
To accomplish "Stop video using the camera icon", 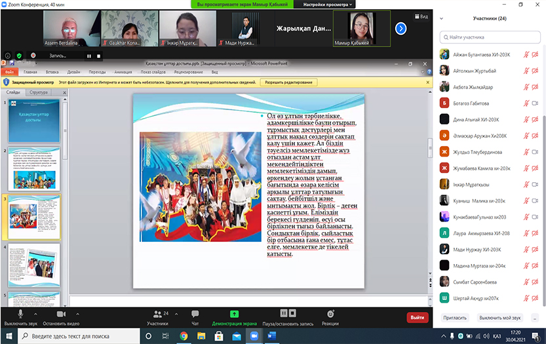I will (x=61, y=314).
